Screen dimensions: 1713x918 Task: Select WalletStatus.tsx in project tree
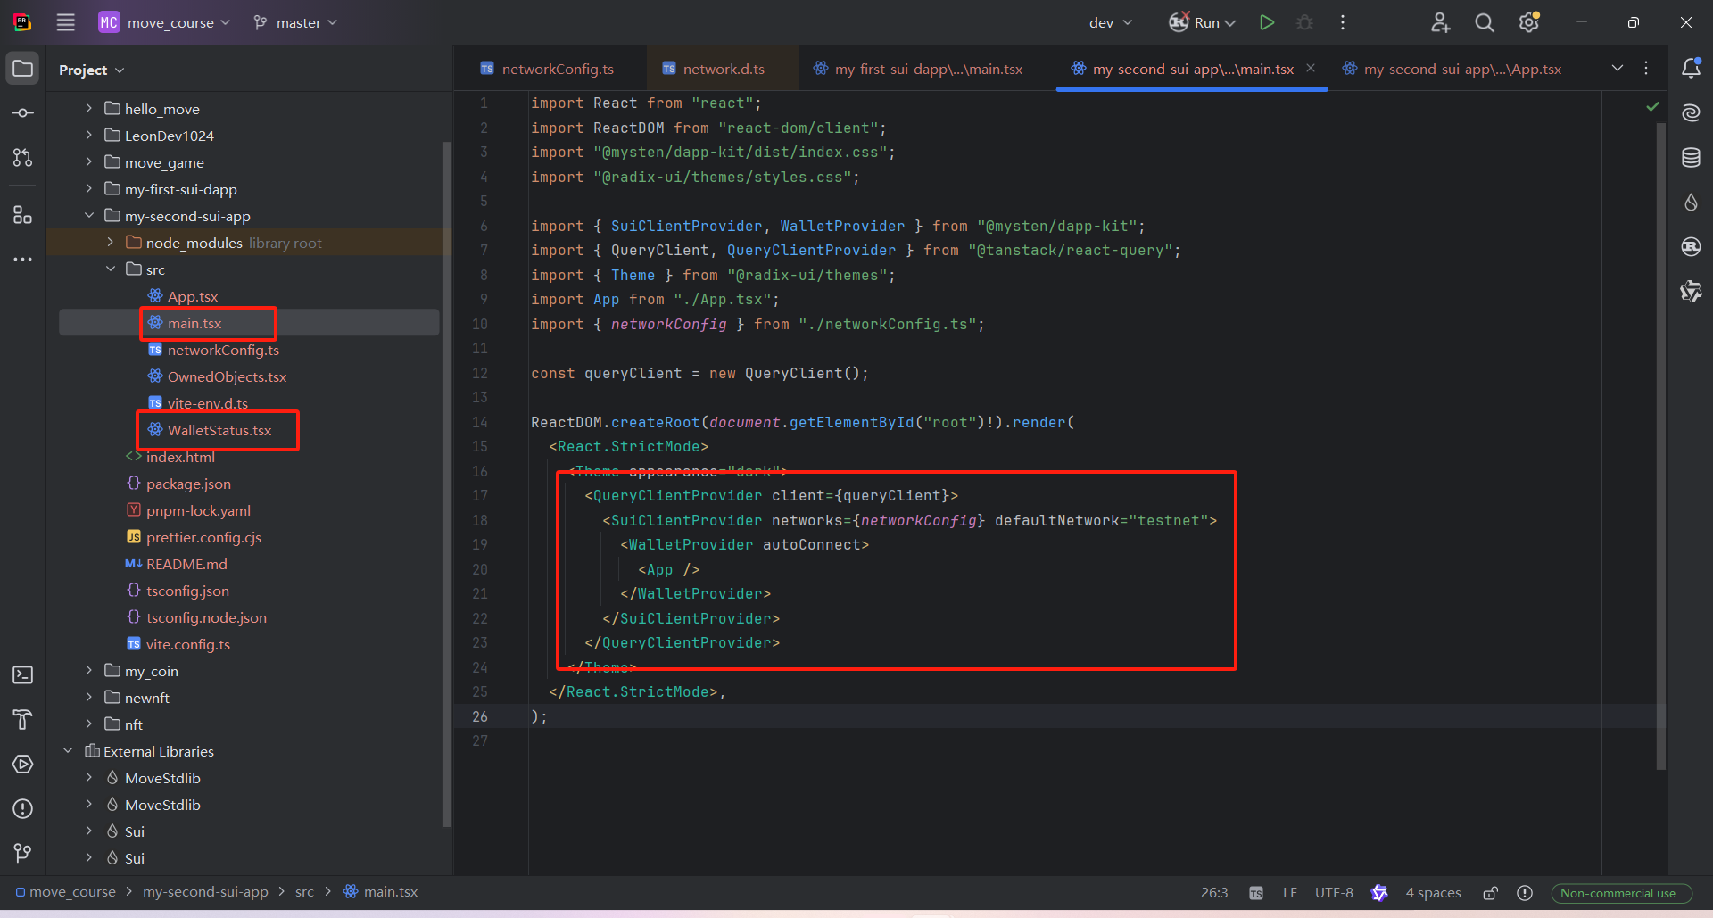point(219,430)
